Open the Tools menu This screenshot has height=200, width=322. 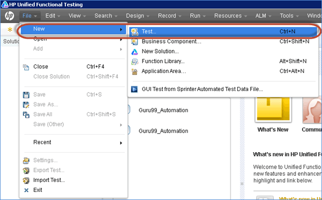(x=289, y=16)
